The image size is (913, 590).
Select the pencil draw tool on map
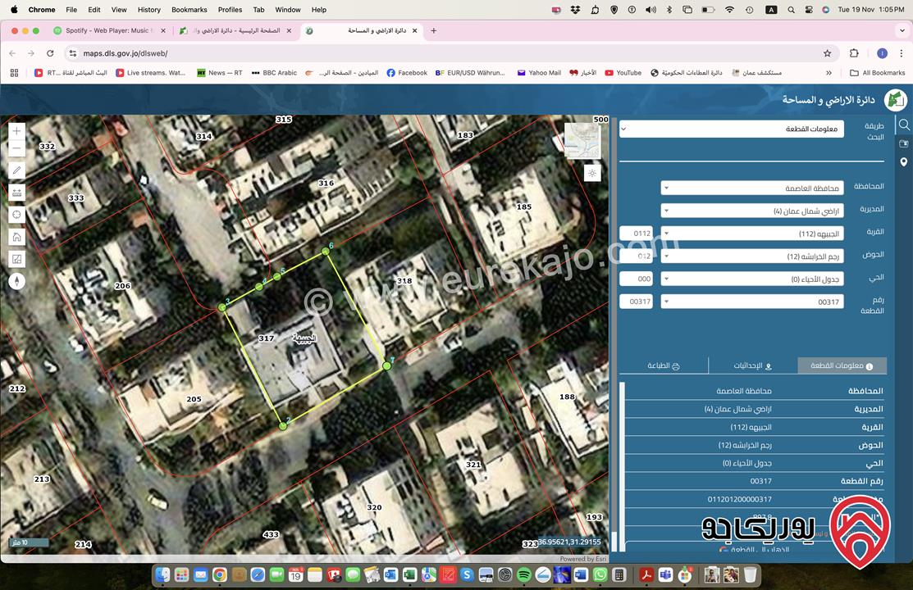coord(17,170)
